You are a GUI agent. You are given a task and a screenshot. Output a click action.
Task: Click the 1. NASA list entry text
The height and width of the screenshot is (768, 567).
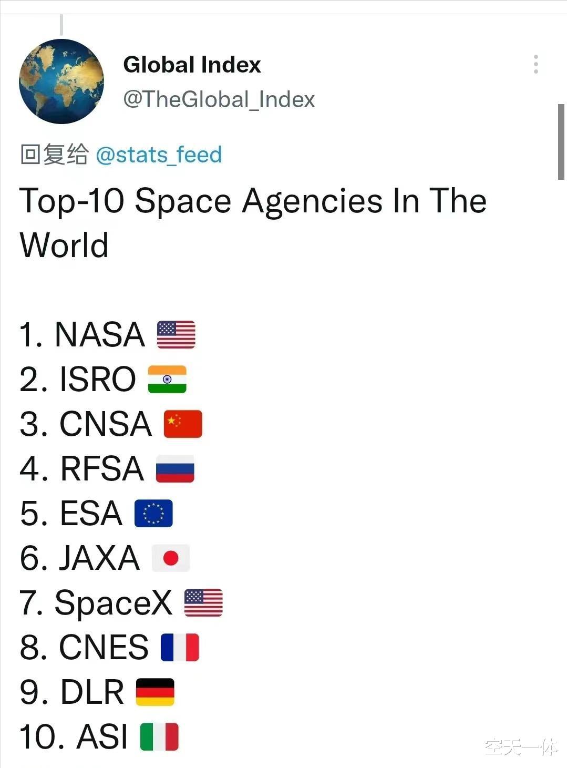[82, 335]
